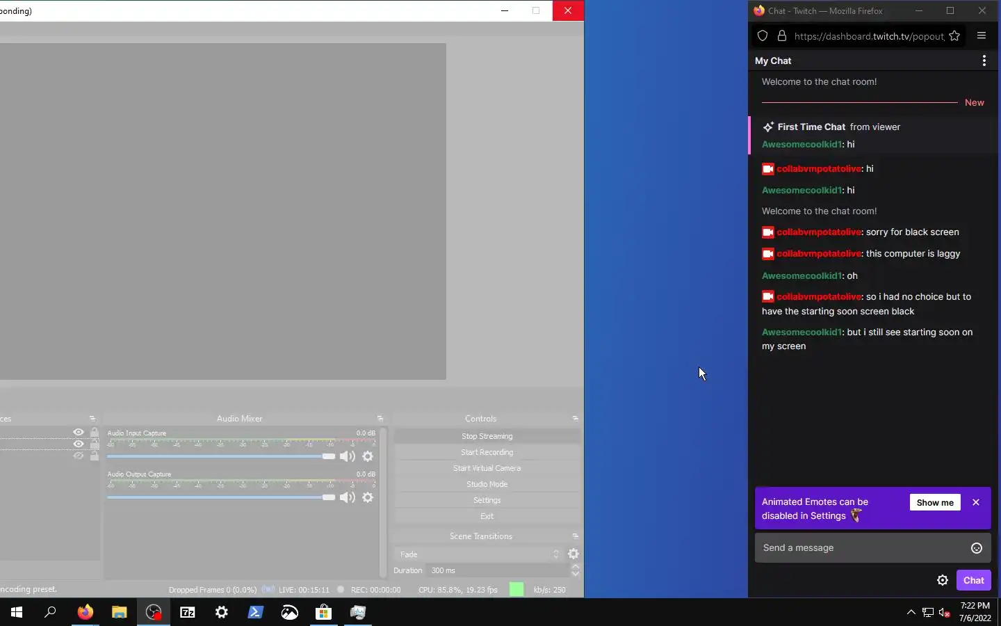Screen dimensions: 1001x626
Task: Click the purple Chat send button
Action: (x=973, y=580)
